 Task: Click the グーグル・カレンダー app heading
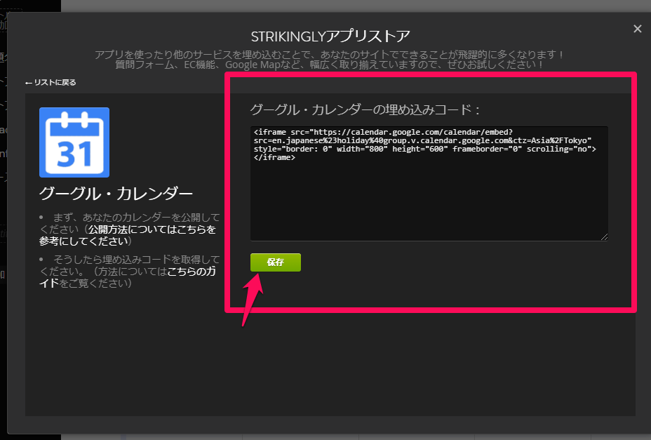pos(116,194)
